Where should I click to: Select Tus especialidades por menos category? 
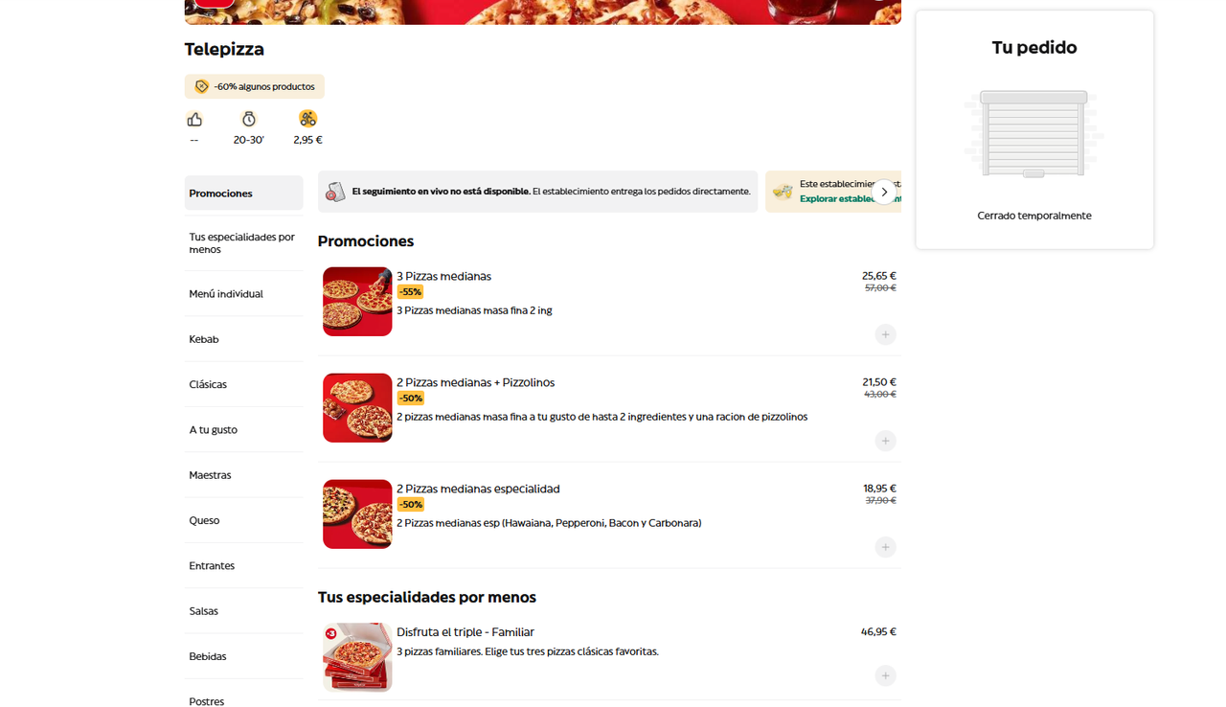[243, 243]
